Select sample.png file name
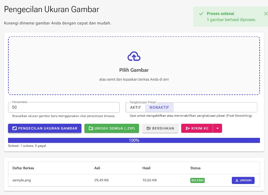The height and width of the screenshot is (195, 268). [22, 180]
